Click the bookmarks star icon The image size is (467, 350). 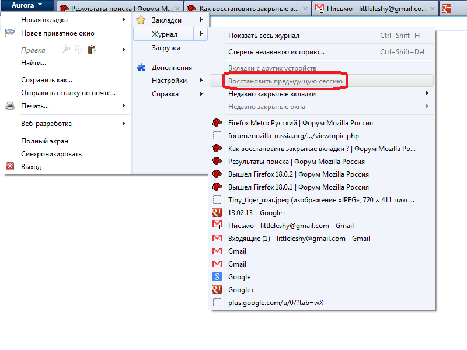click(141, 20)
